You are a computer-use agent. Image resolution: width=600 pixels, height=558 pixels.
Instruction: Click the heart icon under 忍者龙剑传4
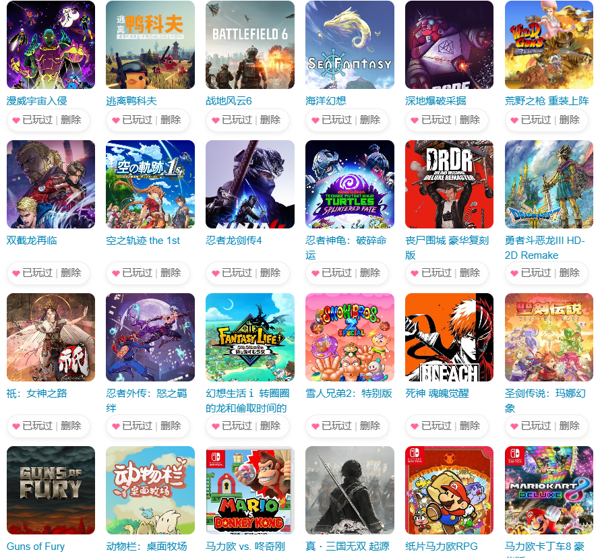point(216,274)
